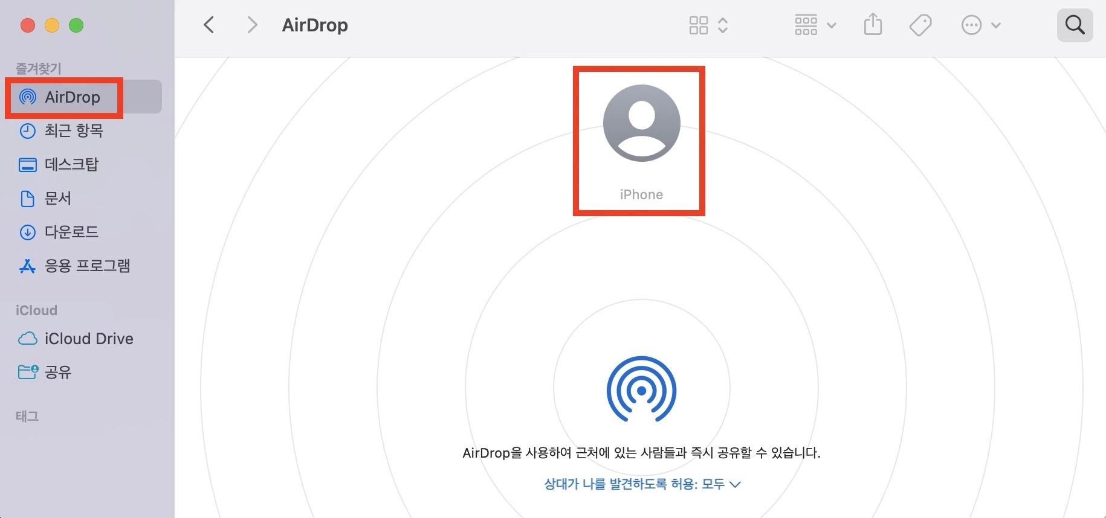This screenshot has width=1106, height=518.
Task: Go forward with the right chevron button
Action: [x=252, y=25]
